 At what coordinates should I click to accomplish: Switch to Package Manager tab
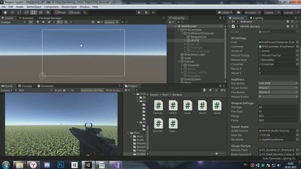pos(50,18)
